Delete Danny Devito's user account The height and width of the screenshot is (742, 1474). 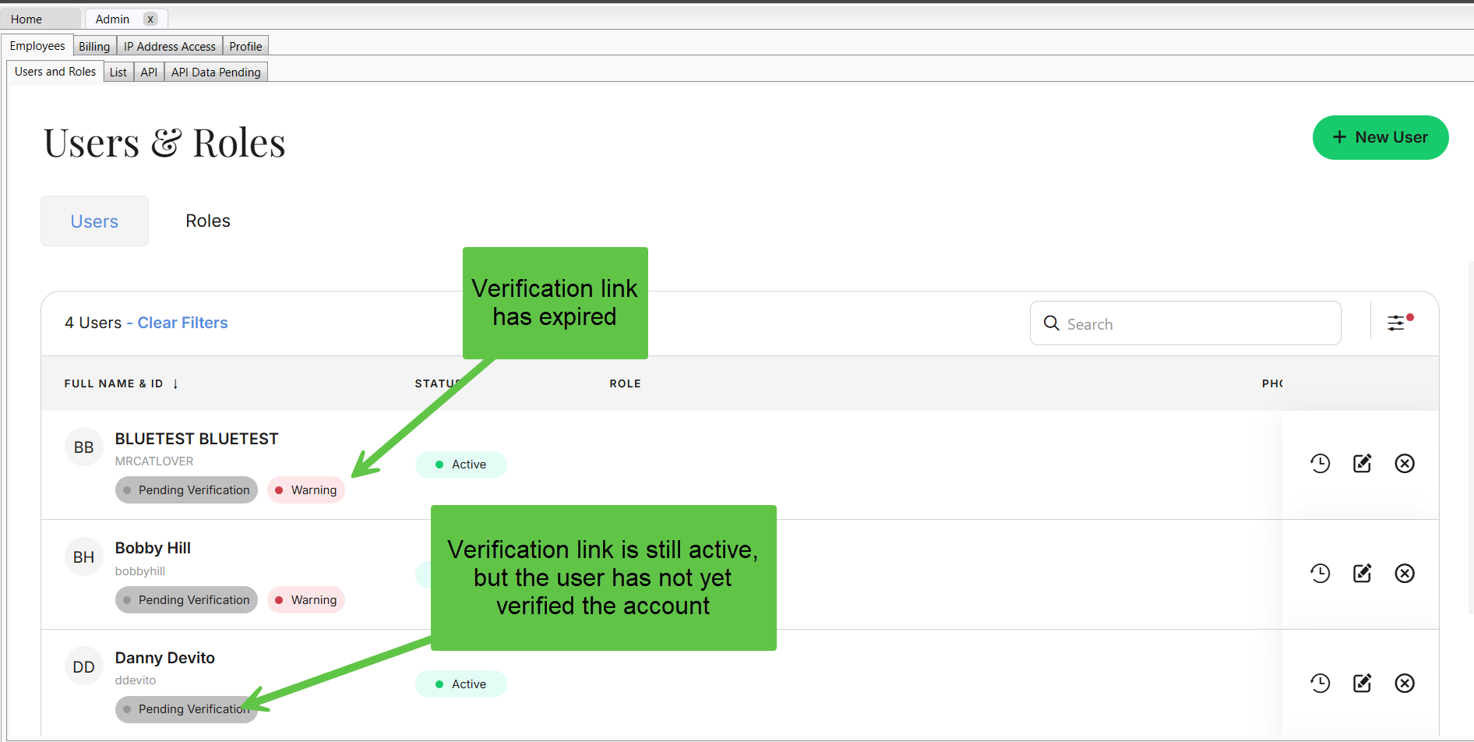click(1404, 684)
